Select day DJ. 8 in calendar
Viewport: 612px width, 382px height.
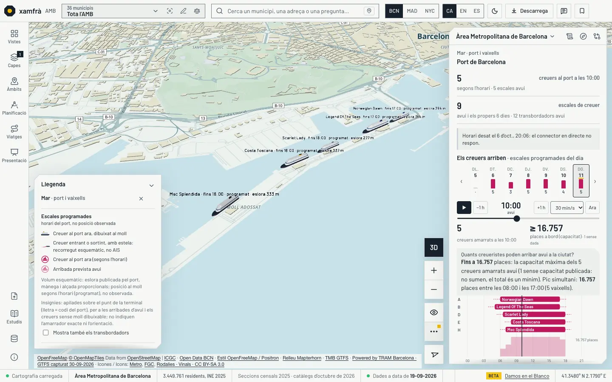click(x=528, y=181)
